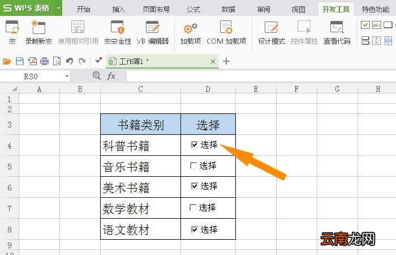The height and width of the screenshot is (255, 396).
Task: Click View Code (查看代码)
Action: tap(337, 32)
